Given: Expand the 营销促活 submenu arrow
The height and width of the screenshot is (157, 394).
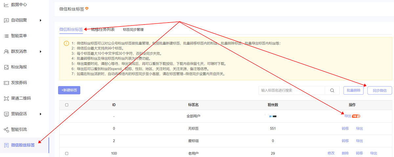Looking at the screenshot, I should point(41,114).
